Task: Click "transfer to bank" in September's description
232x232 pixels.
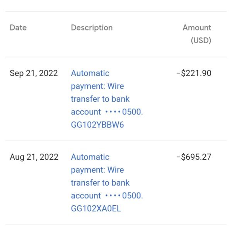Action: [x=100, y=99]
